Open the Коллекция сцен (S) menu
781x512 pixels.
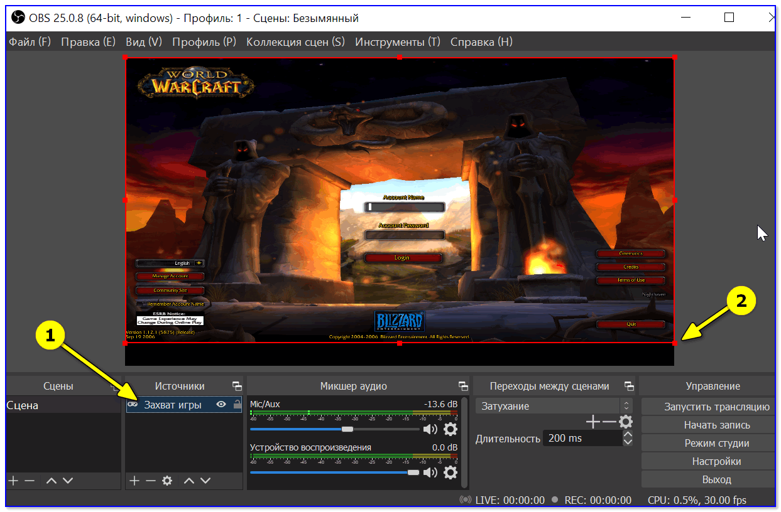pos(296,42)
